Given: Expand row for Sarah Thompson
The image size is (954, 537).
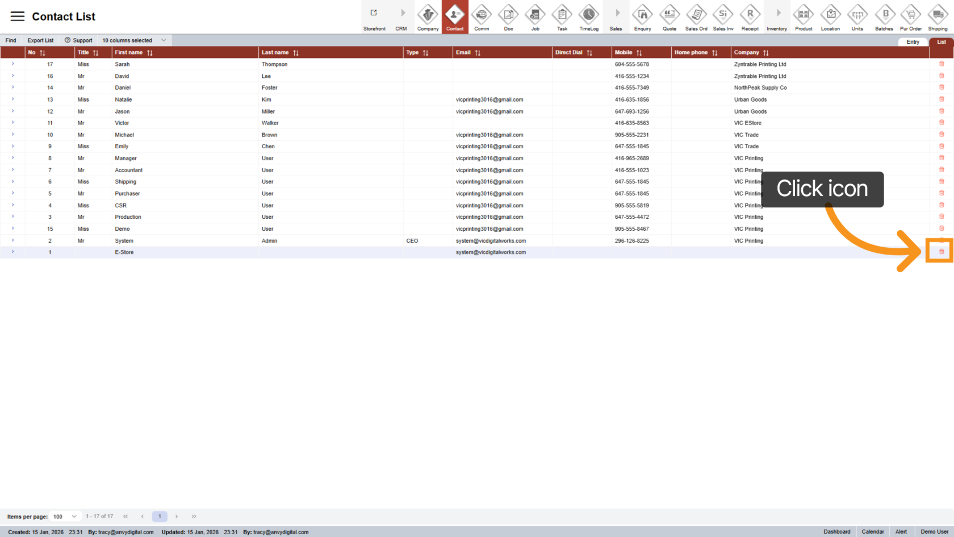Looking at the screenshot, I should (x=13, y=64).
